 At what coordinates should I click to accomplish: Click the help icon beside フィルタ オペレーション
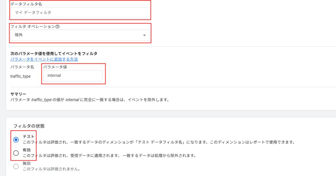[57, 27]
